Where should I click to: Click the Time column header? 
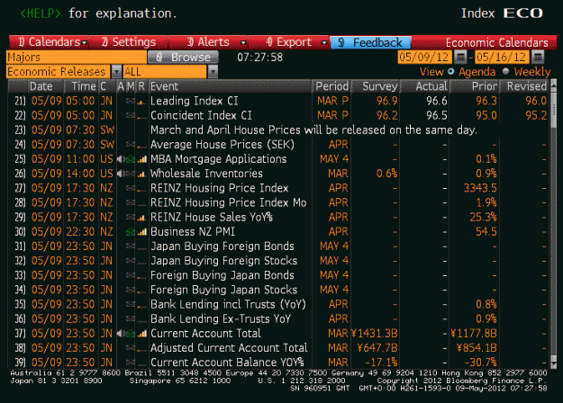point(83,86)
